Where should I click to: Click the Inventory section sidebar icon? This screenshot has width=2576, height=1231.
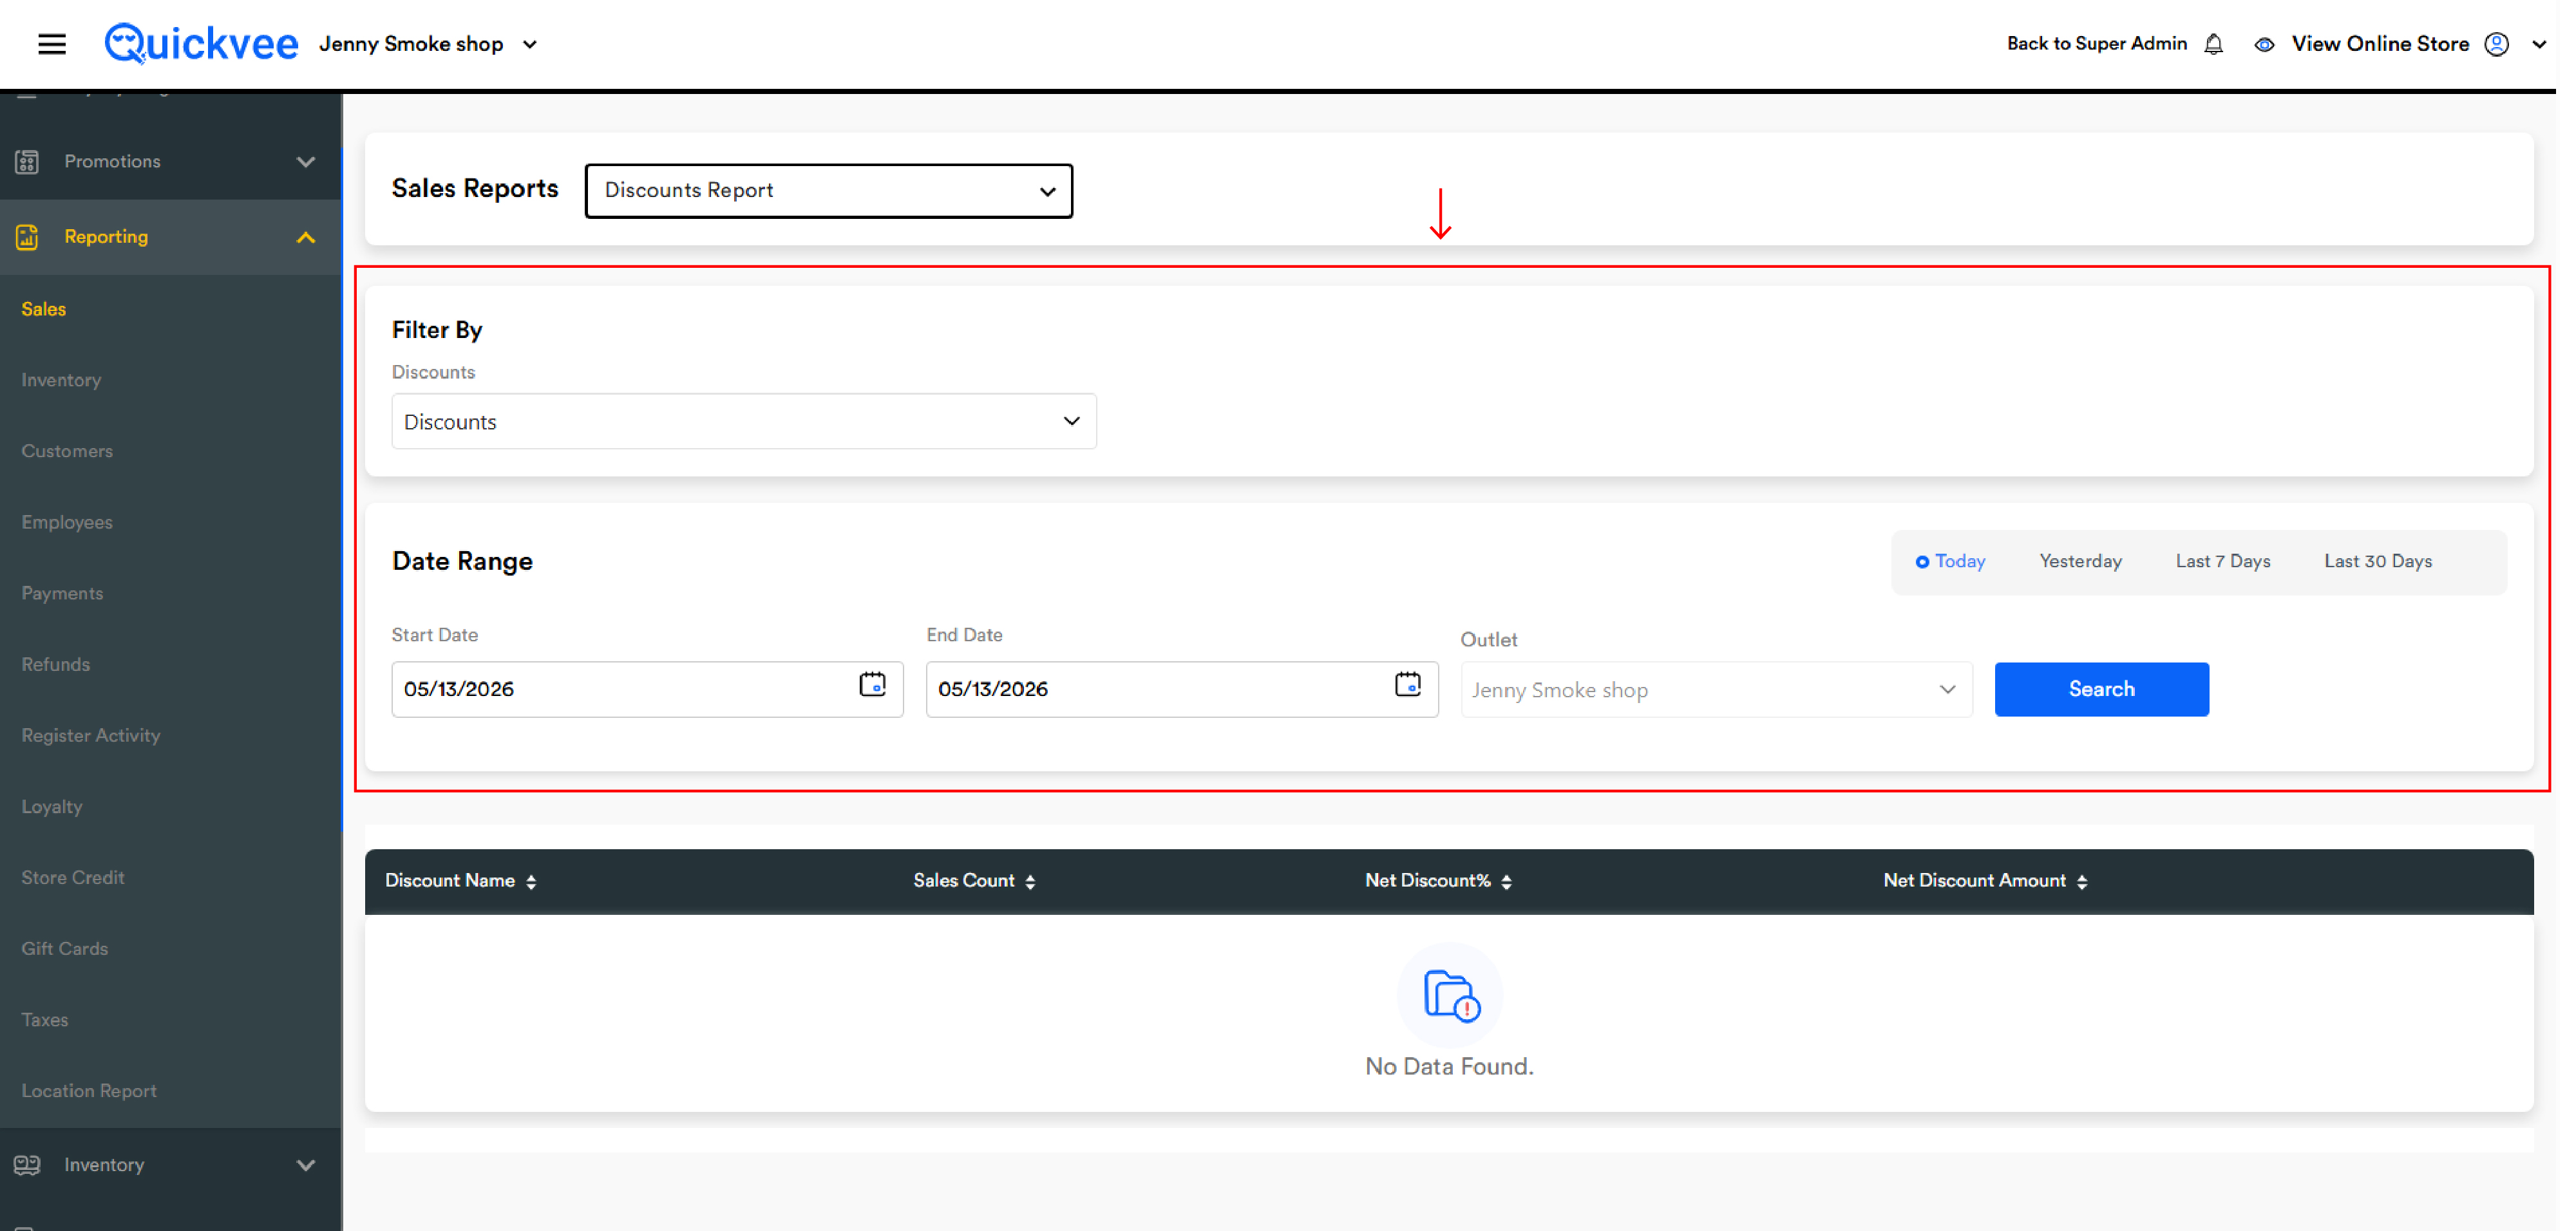click(x=27, y=1165)
